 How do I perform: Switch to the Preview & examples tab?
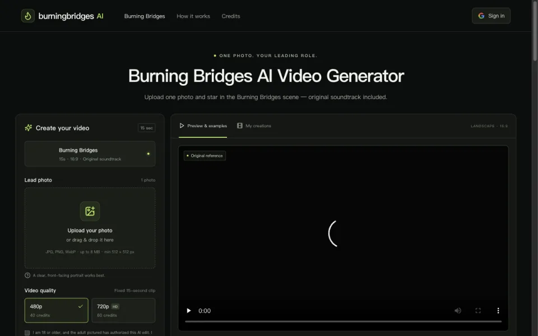coord(203,126)
